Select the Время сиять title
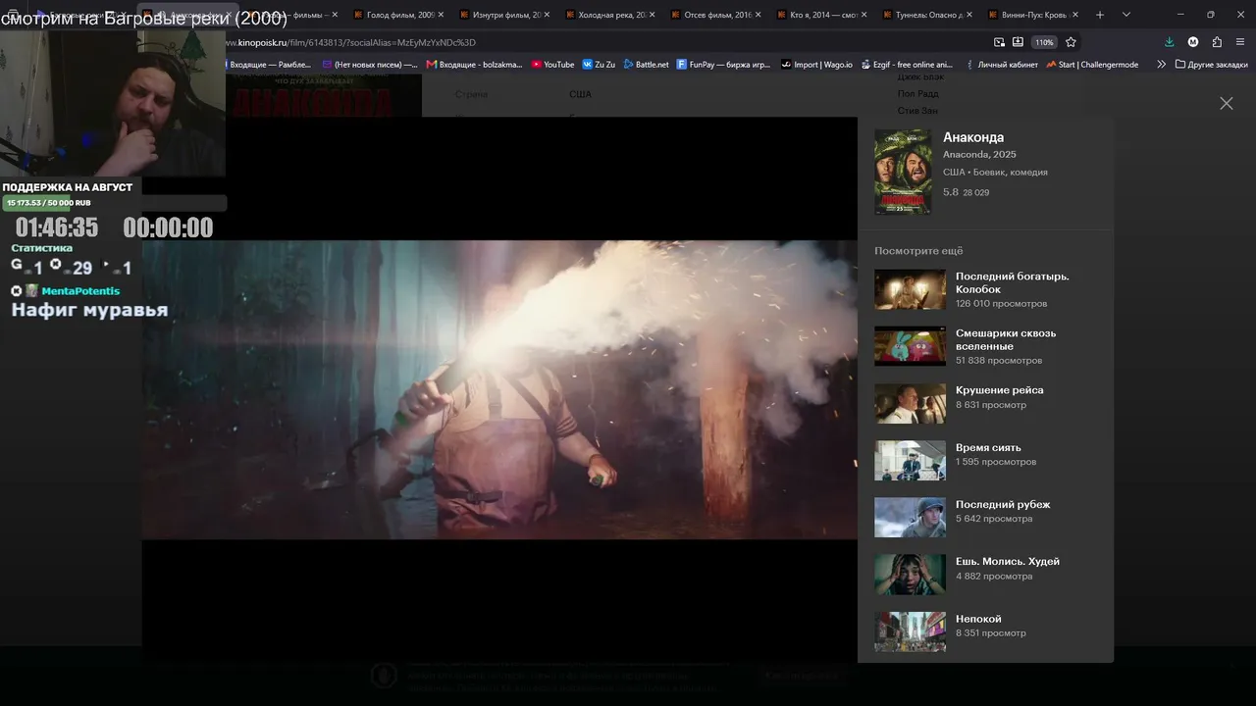Viewport: 1256px width, 706px height. click(x=988, y=447)
